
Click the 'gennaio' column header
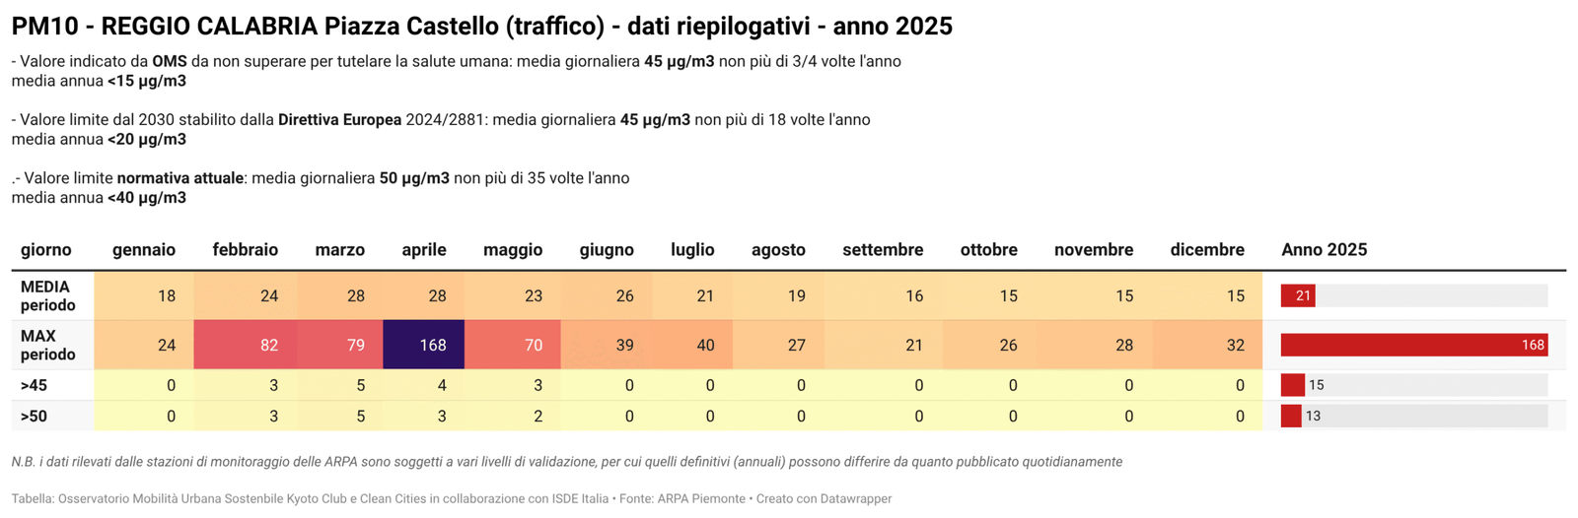(x=144, y=250)
